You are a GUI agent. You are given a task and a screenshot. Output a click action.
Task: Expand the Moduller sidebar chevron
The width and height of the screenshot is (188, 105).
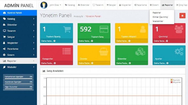34,67
